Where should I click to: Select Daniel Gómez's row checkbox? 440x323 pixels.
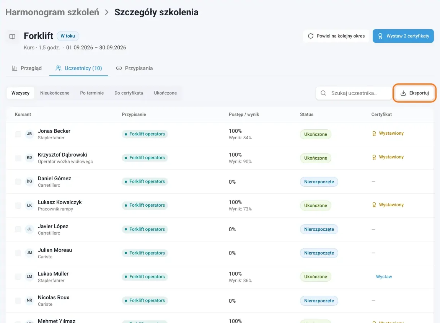pos(18,181)
